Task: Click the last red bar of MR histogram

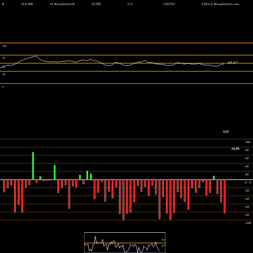Action: tap(225, 196)
